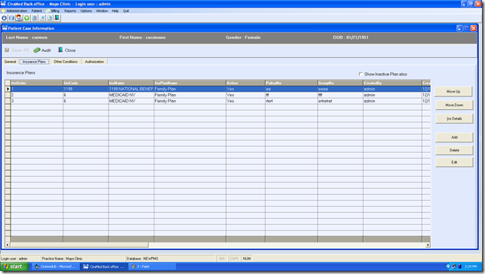Click the Move Up button
The image size is (485, 274).
pos(453,92)
